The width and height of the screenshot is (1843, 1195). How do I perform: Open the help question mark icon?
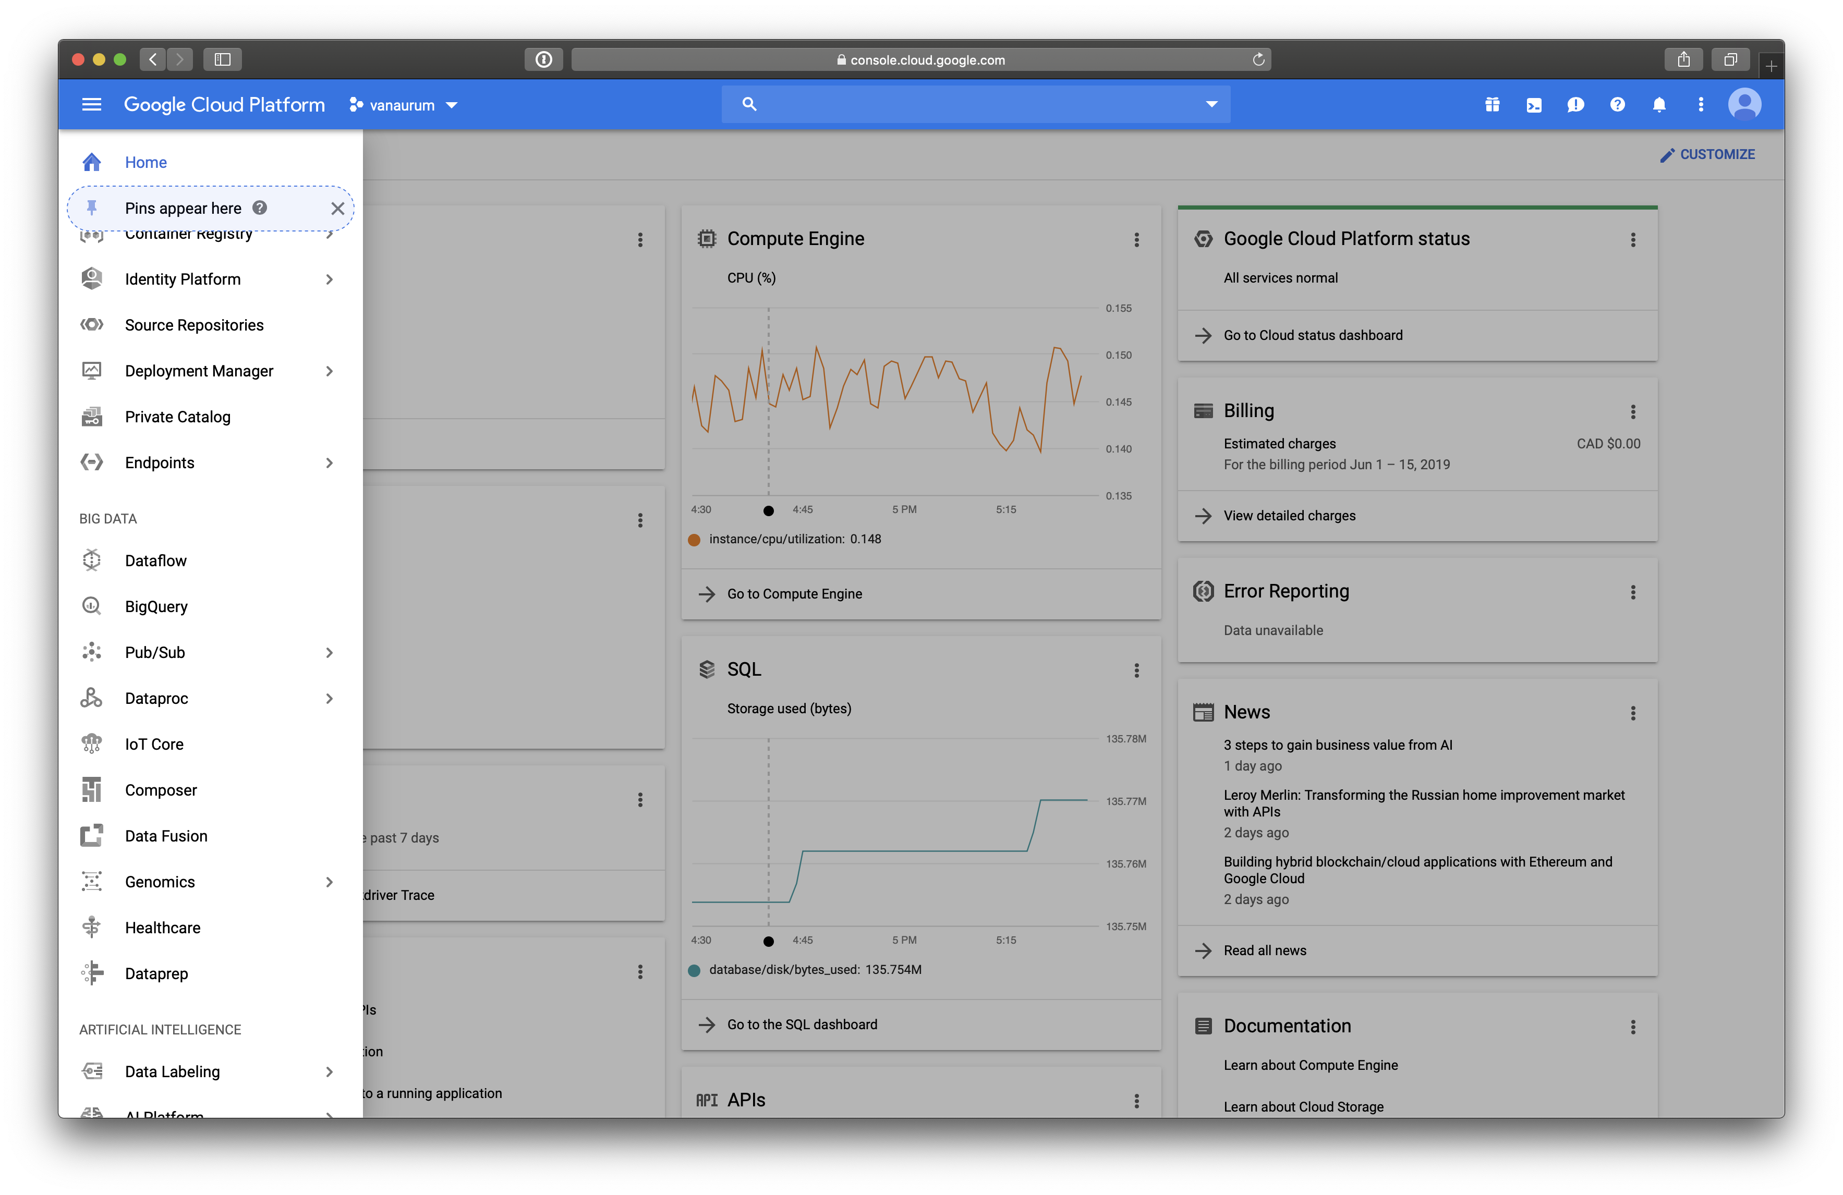click(1617, 104)
